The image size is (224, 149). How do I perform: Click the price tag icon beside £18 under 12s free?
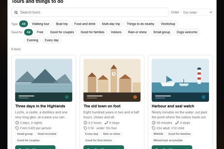[x=85, y=128]
